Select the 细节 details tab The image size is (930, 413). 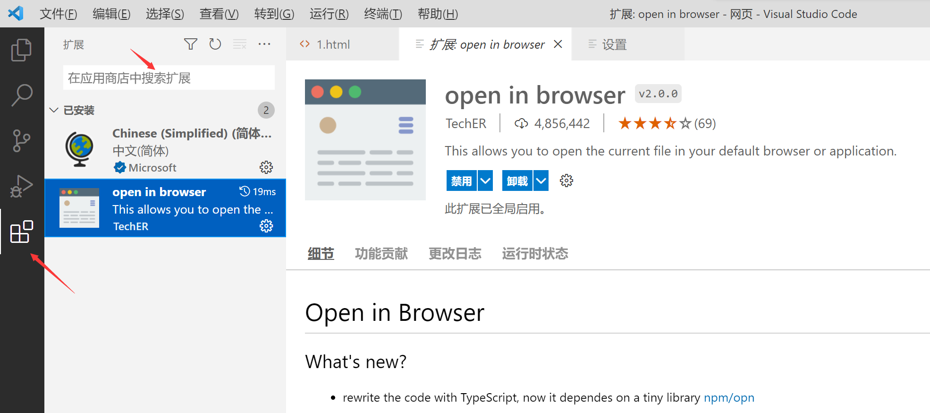point(321,254)
